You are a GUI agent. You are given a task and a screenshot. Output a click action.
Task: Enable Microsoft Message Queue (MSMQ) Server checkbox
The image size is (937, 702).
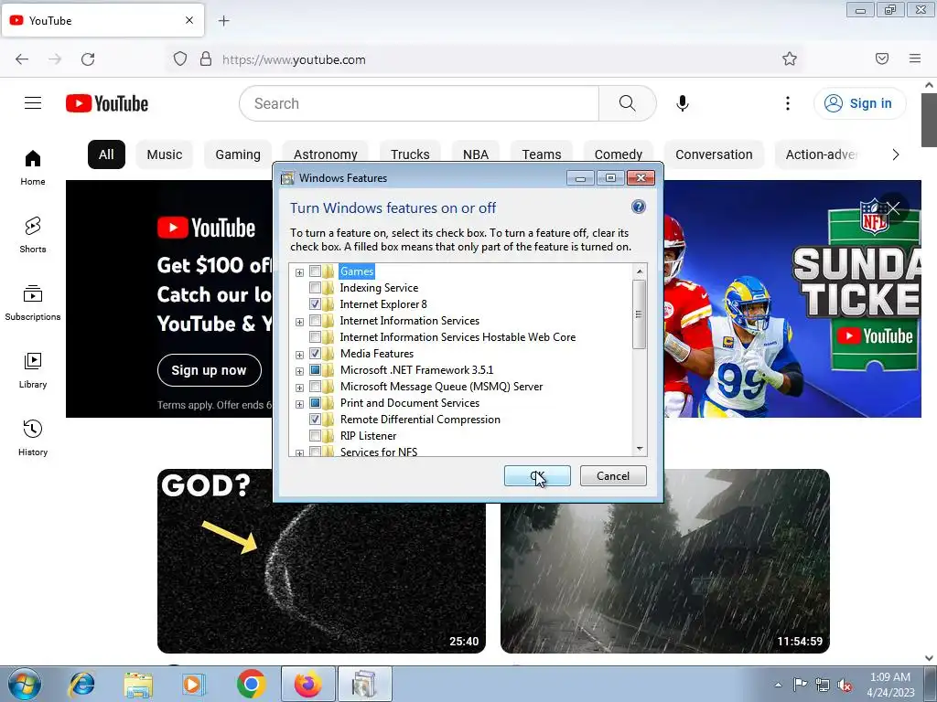pyautogui.click(x=315, y=387)
